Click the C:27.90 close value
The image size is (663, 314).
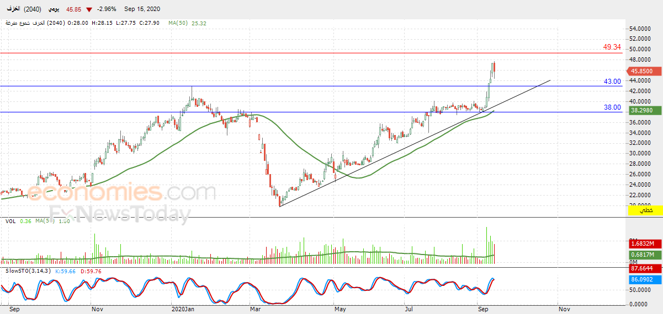pos(149,23)
